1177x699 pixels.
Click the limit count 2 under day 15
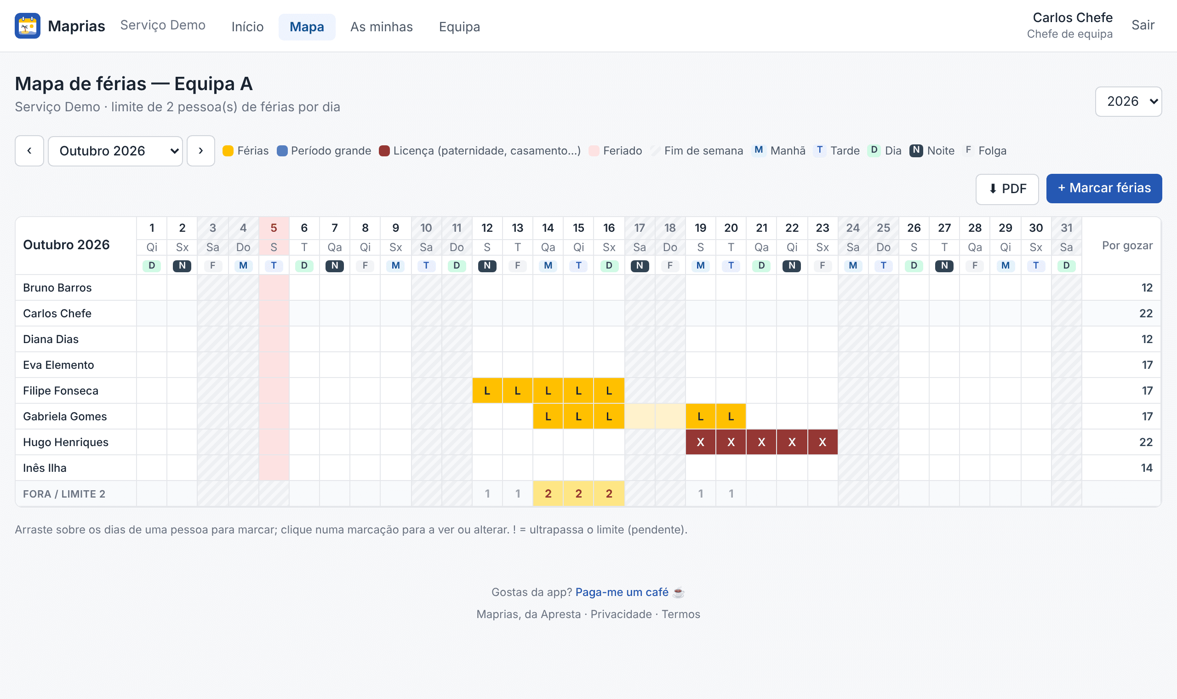point(578,493)
